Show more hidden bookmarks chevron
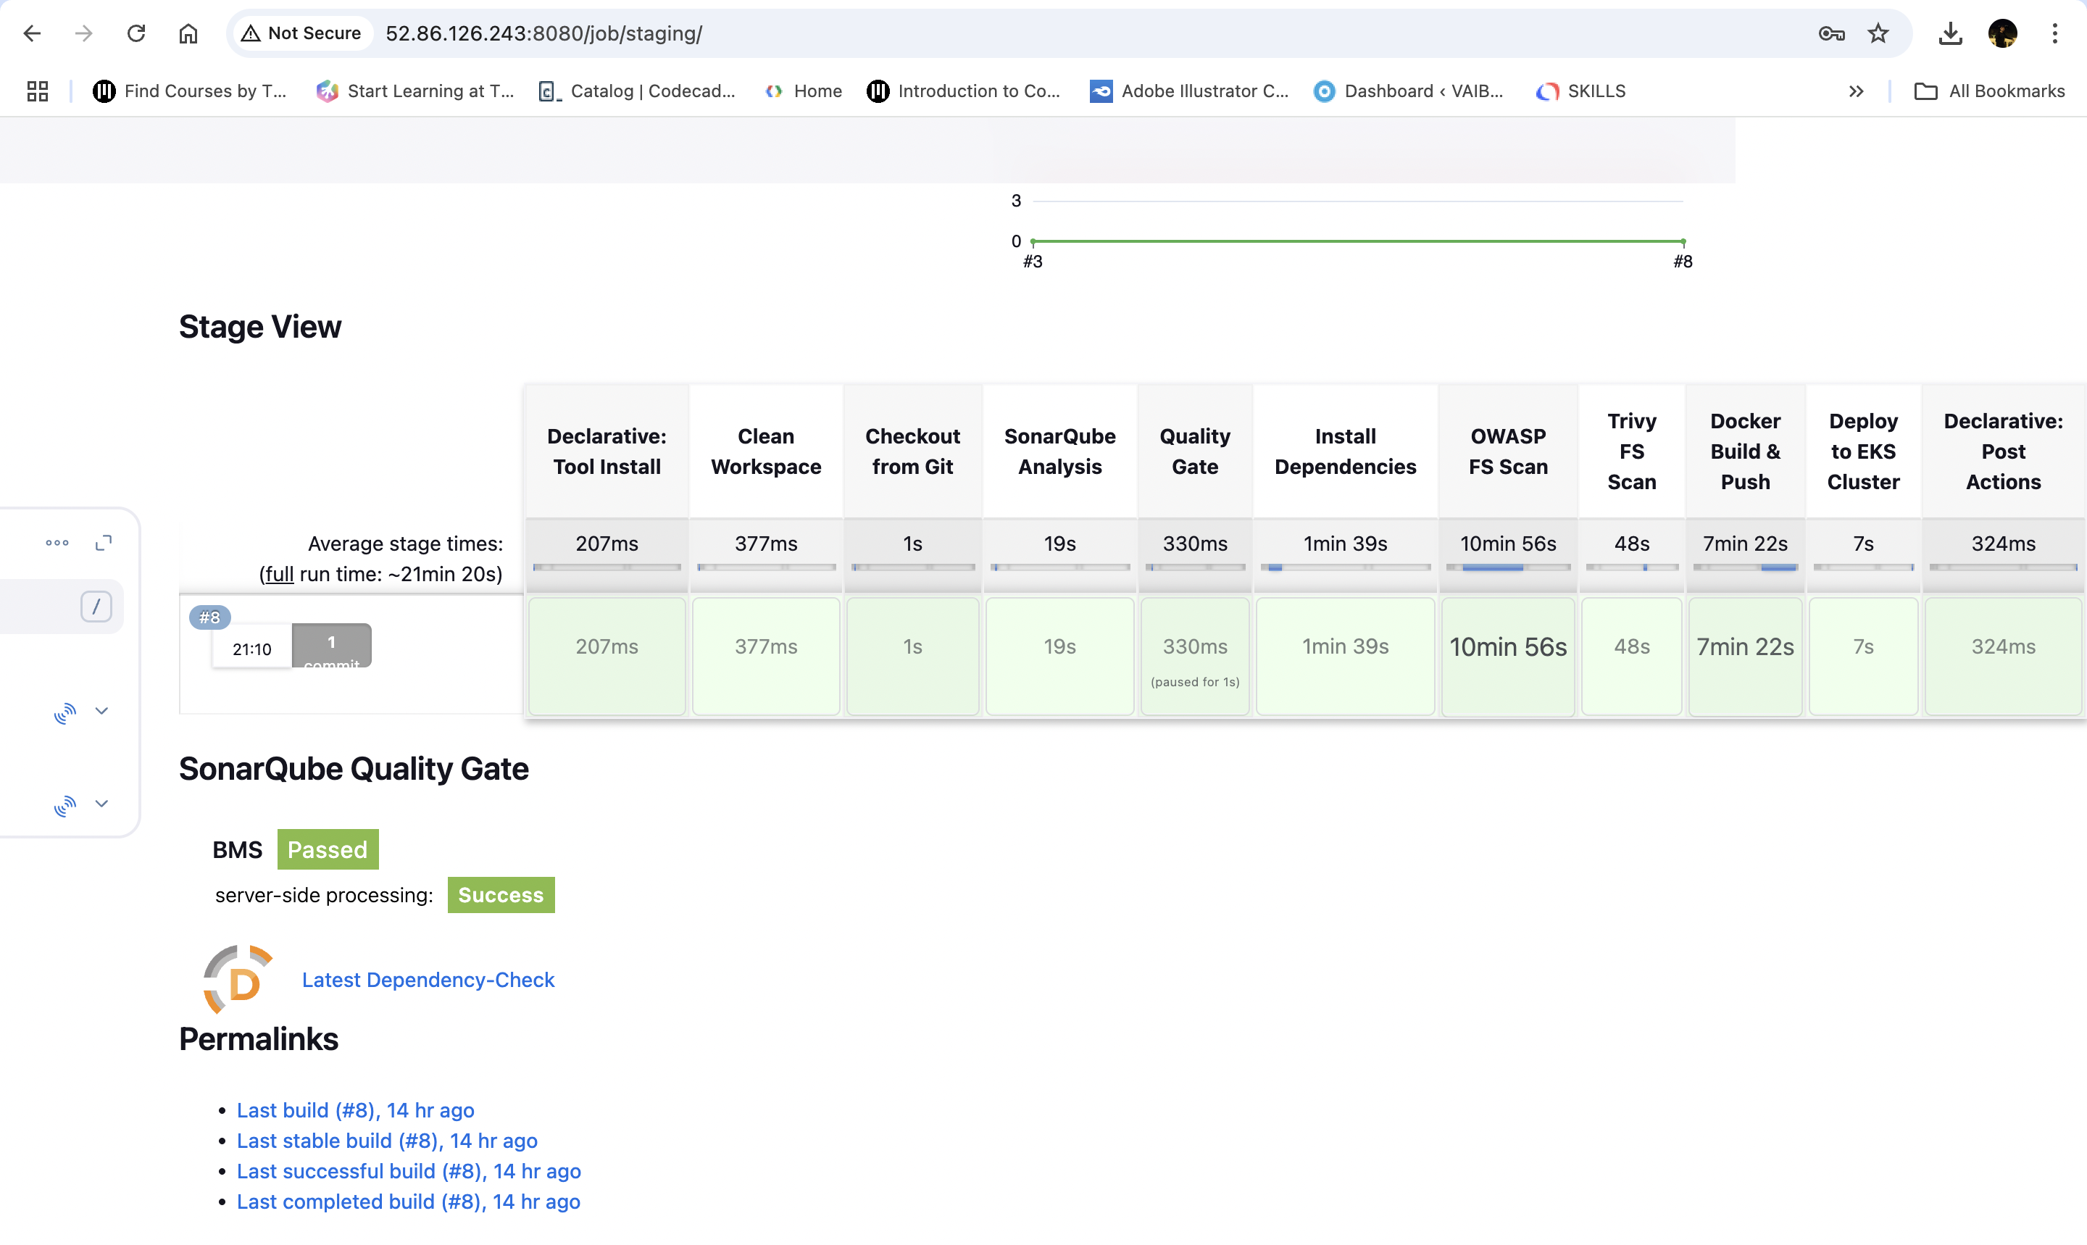This screenshot has height=1245, width=2087. click(x=1856, y=91)
